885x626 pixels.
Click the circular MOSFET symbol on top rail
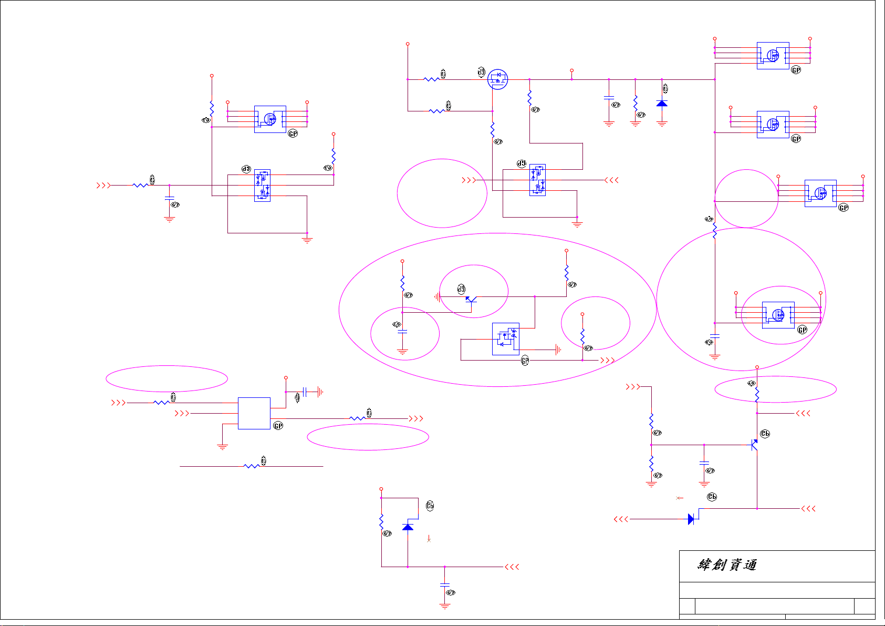(497, 79)
